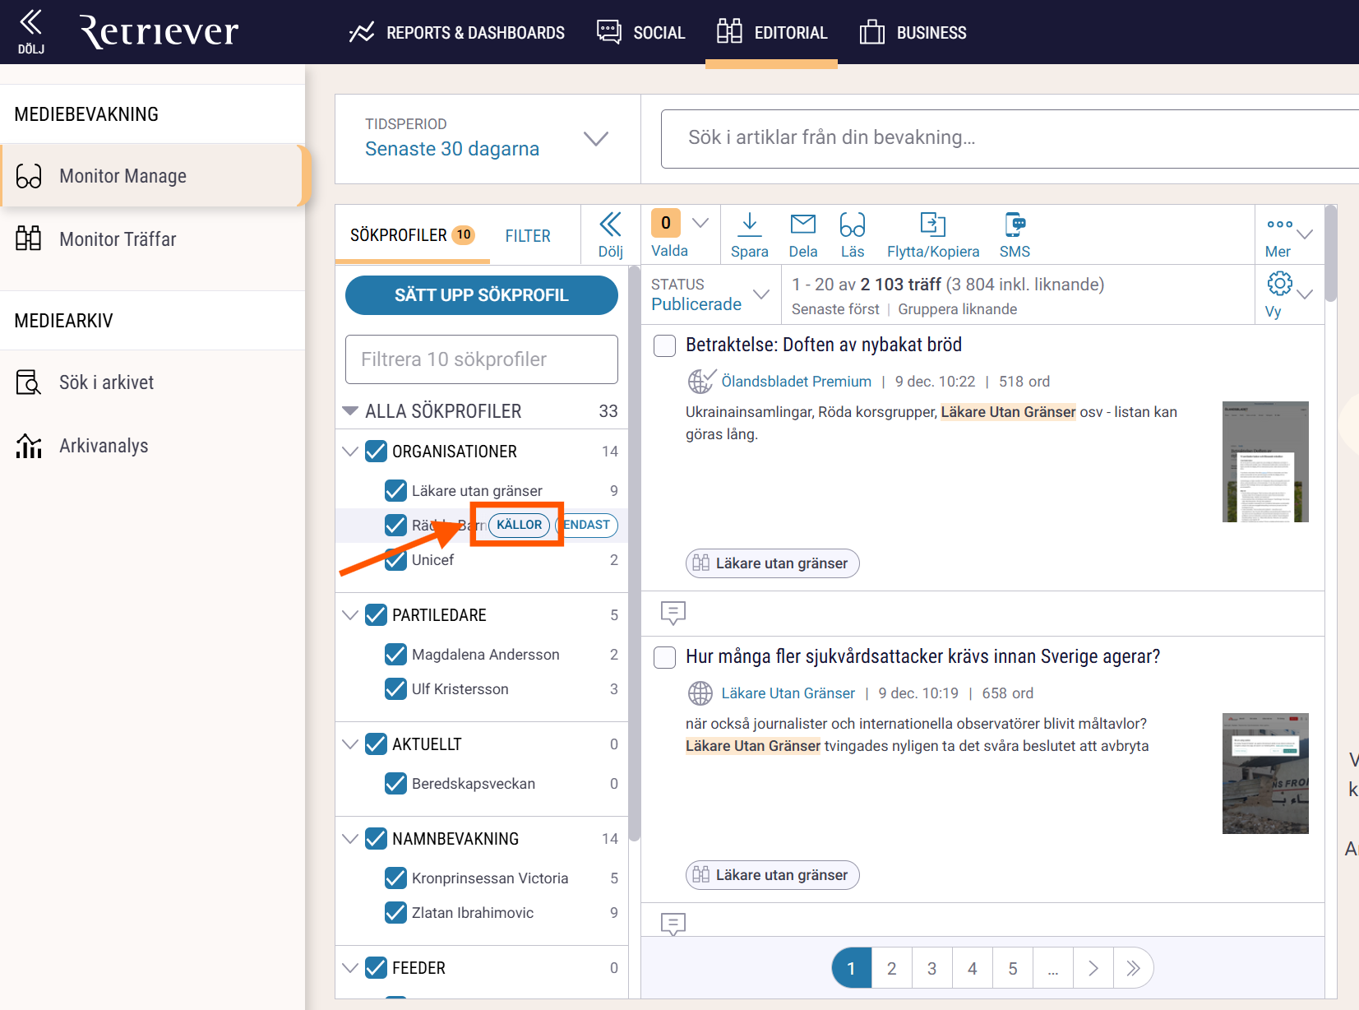
Task: Click Läkare utan gränser tag on first article
Action: [773, 563]
